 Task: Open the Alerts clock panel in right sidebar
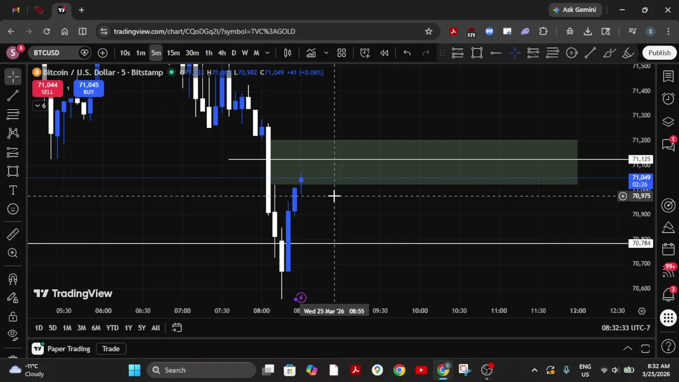[x=668, y=99]
